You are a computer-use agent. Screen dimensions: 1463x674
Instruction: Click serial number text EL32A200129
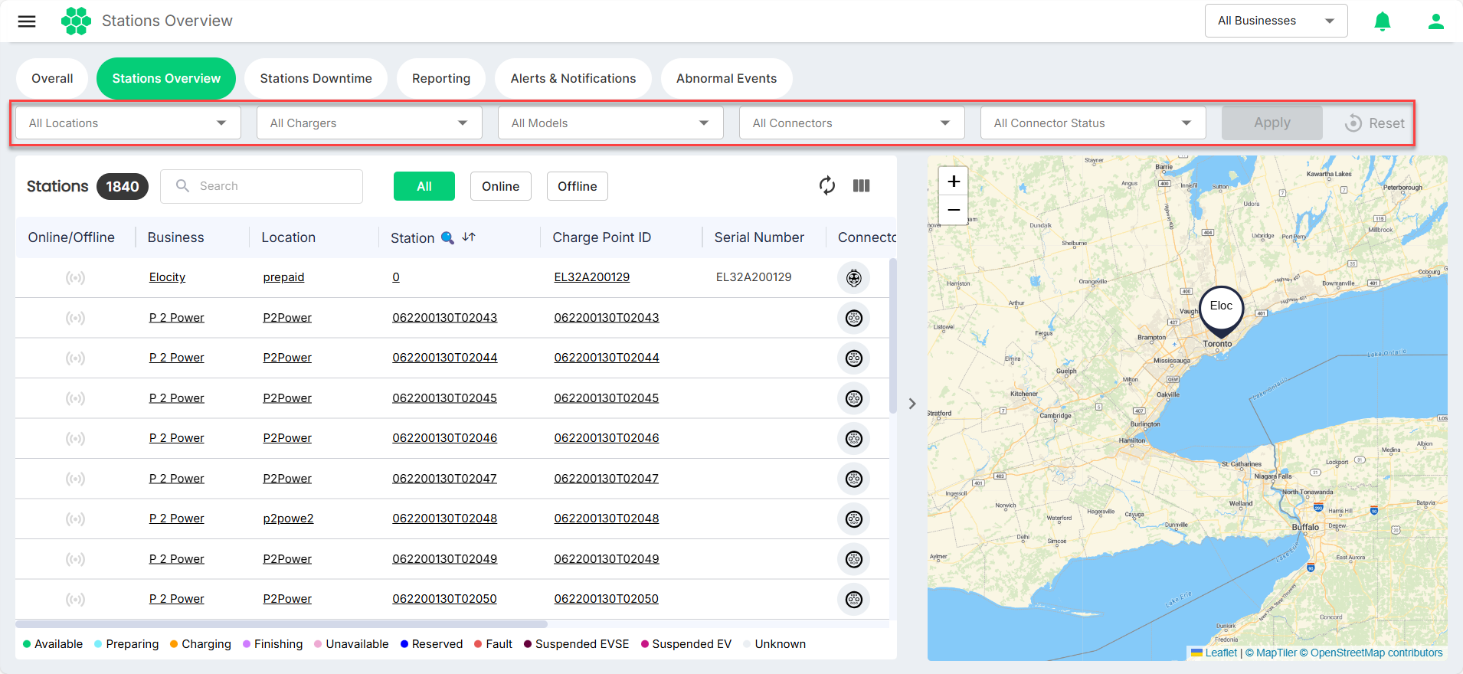pos(754,277)
